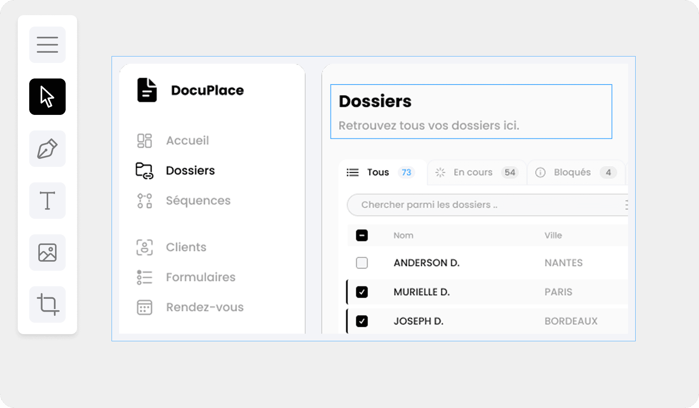Viewport: 699px width, 408px height.
Task: Click the 73 count badge on Tous
Action: click(406, 173)
